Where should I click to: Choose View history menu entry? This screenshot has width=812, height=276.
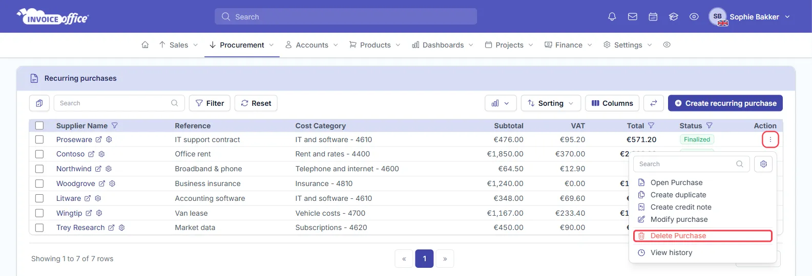[671, 252]
